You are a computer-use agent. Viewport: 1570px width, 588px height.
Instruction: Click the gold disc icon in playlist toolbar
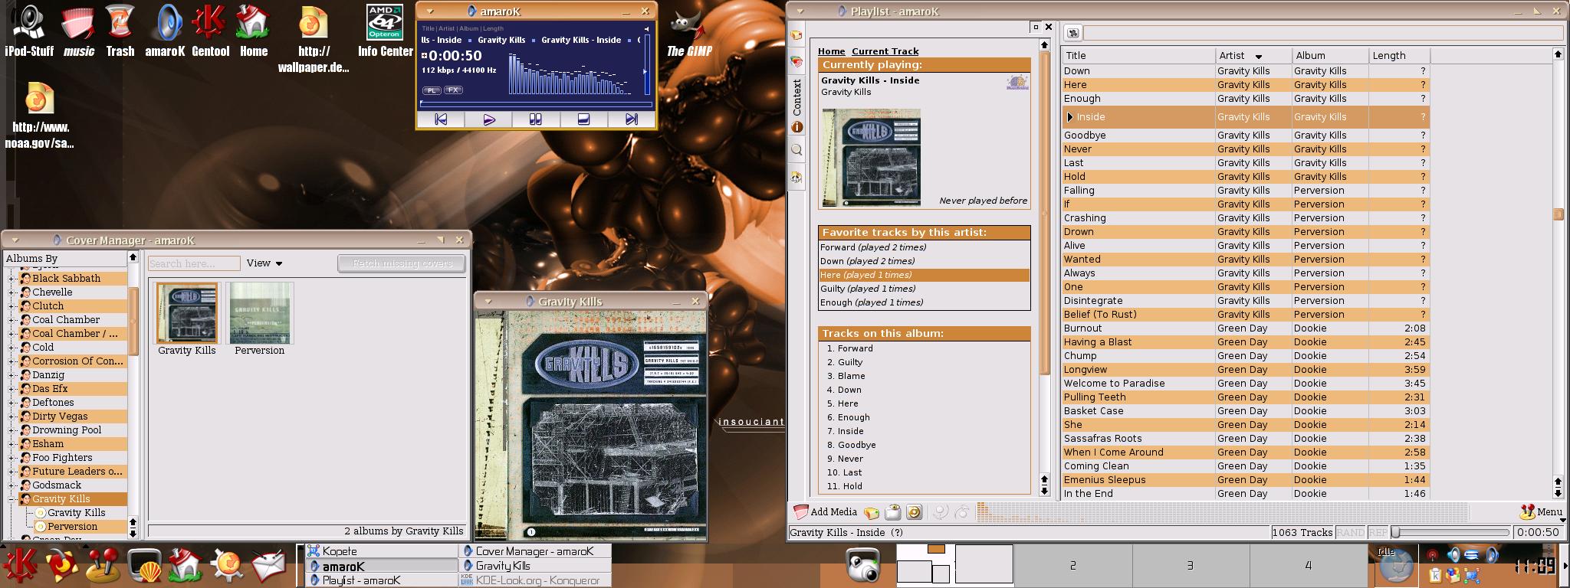point(914,512)
